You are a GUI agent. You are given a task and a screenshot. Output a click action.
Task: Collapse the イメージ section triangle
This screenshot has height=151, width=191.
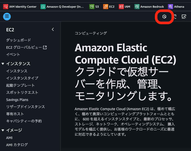3,130
